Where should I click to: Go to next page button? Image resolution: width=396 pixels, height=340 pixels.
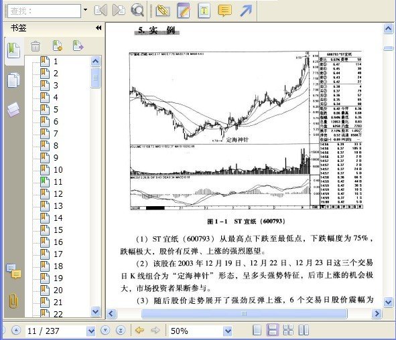pyautogui.click(x=105, y=330)
